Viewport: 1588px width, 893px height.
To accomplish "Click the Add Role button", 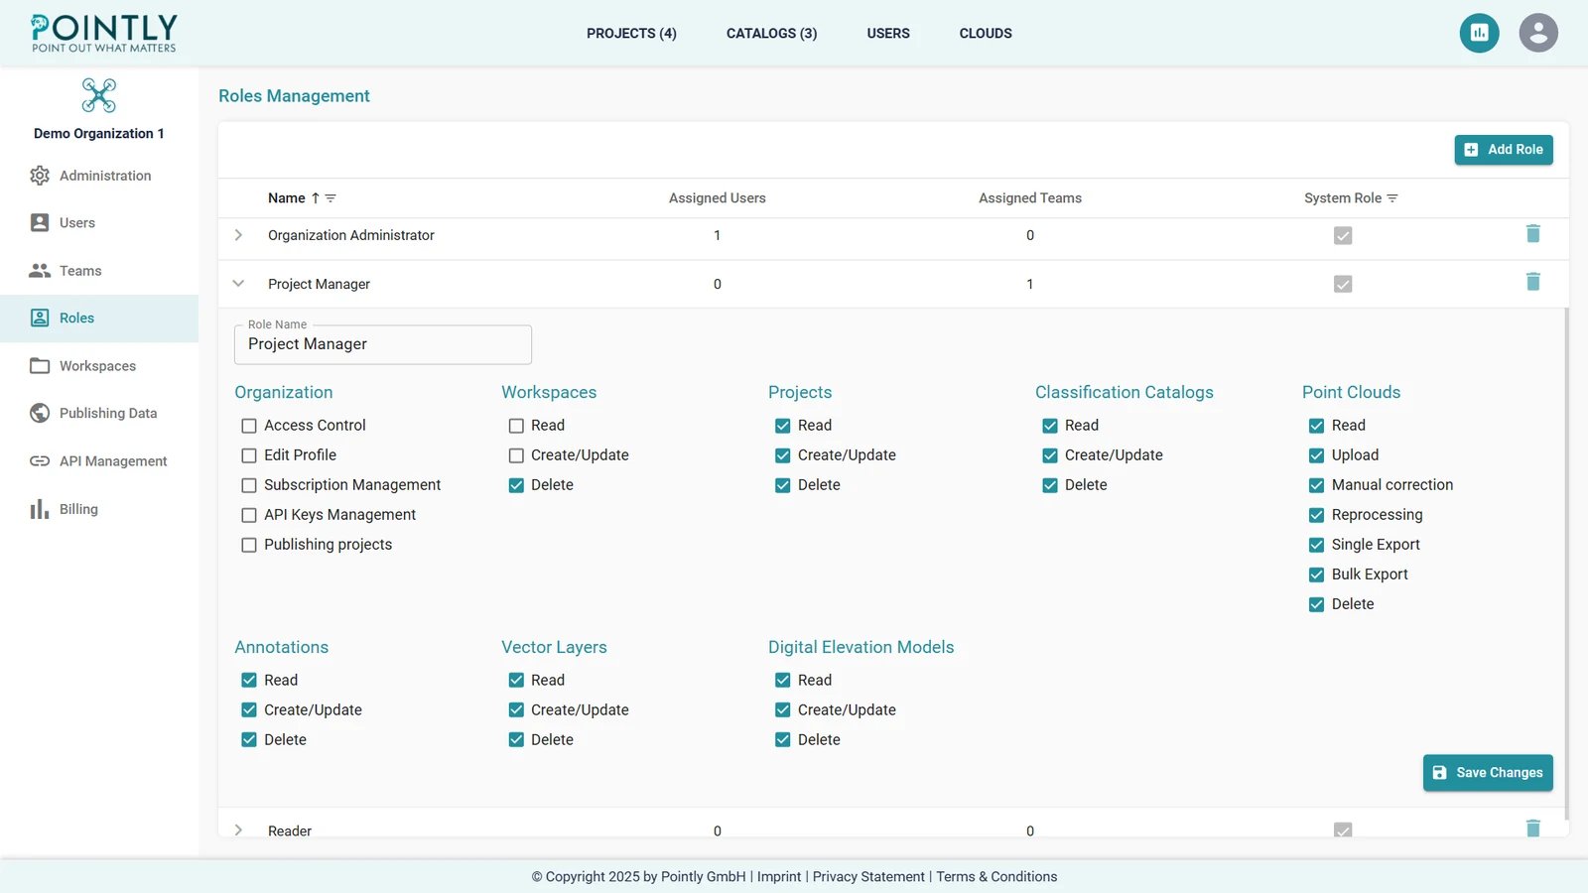I will [x=1504, y=150].
